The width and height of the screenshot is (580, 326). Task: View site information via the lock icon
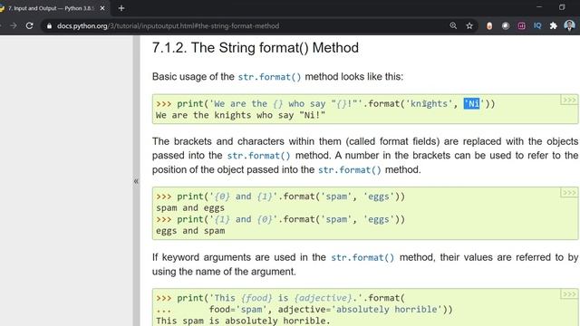[49, 26]
